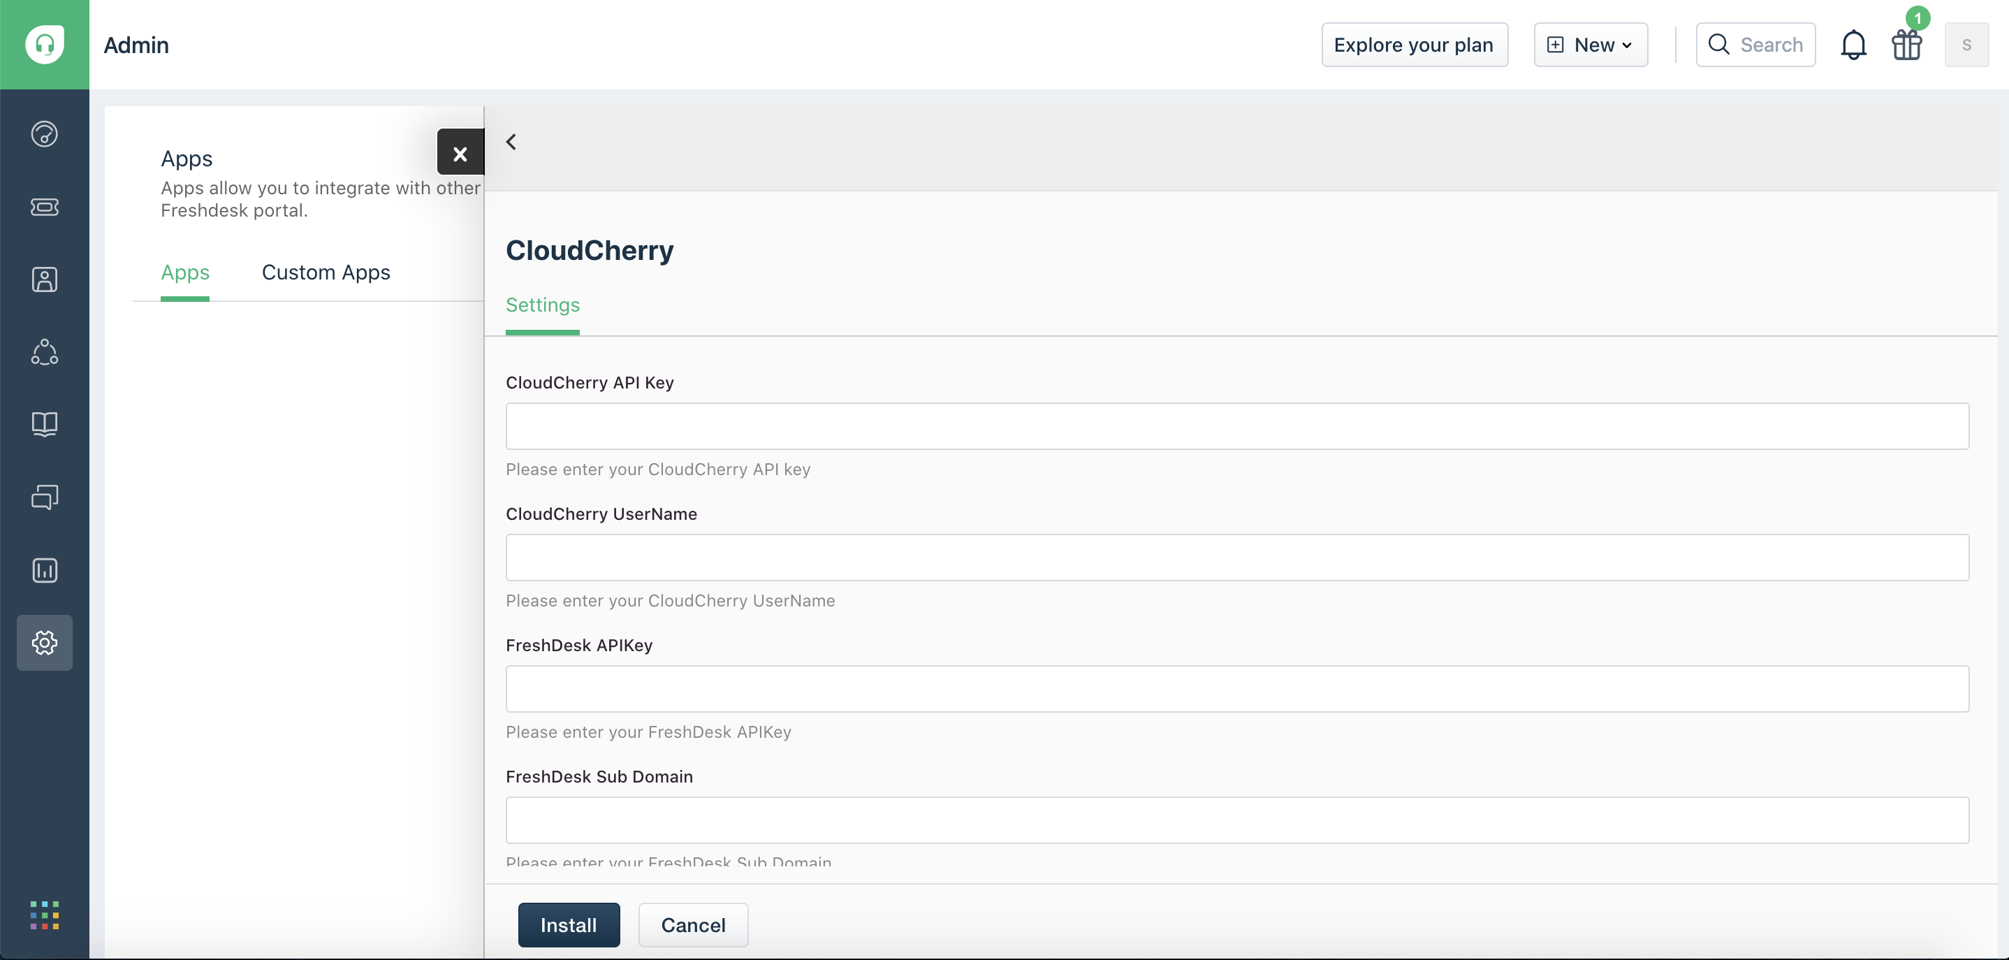Select the Settings tab
The width and height of the screenshot is (2009, 960).
pos(543,306)
